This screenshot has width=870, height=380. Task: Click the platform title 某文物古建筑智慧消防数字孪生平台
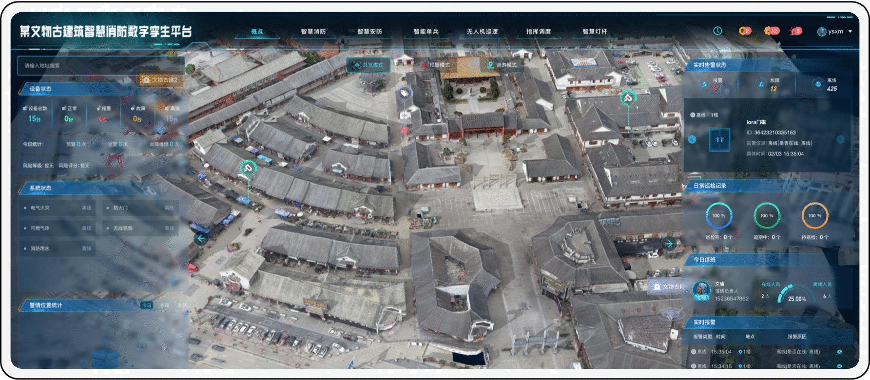coord(106,31)
